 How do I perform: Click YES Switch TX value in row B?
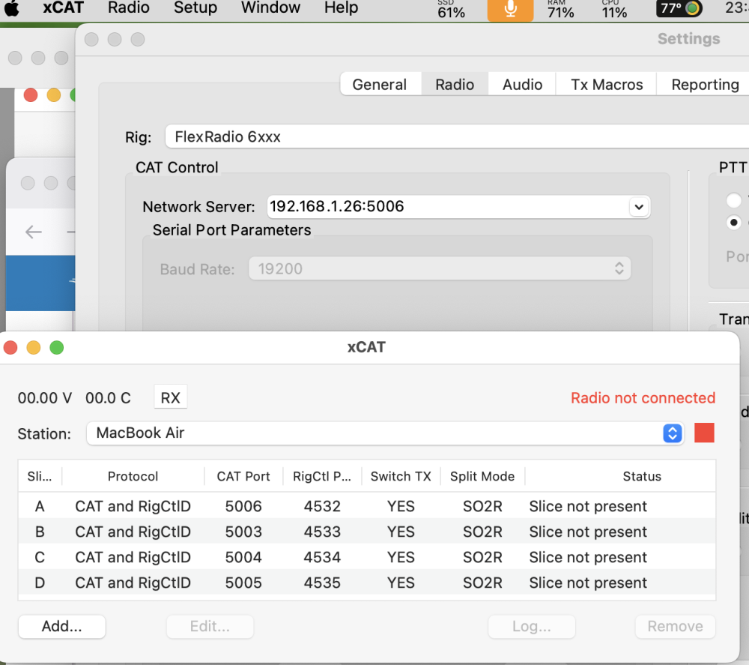click(x=401, y=532)
